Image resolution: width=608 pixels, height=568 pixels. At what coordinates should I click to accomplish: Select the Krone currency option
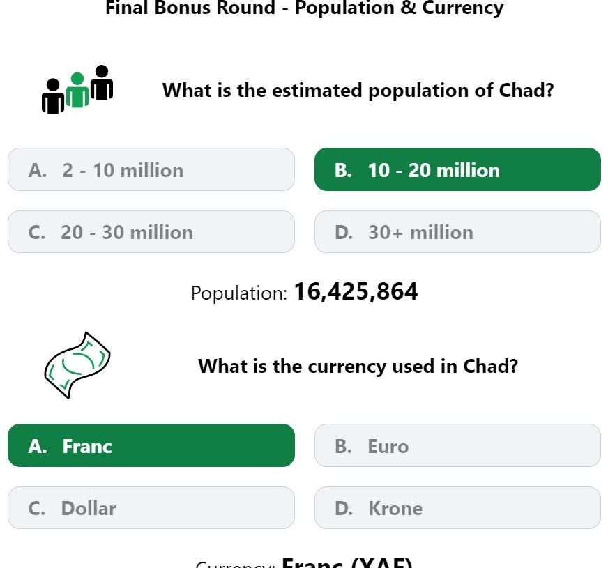coord(457,507)
